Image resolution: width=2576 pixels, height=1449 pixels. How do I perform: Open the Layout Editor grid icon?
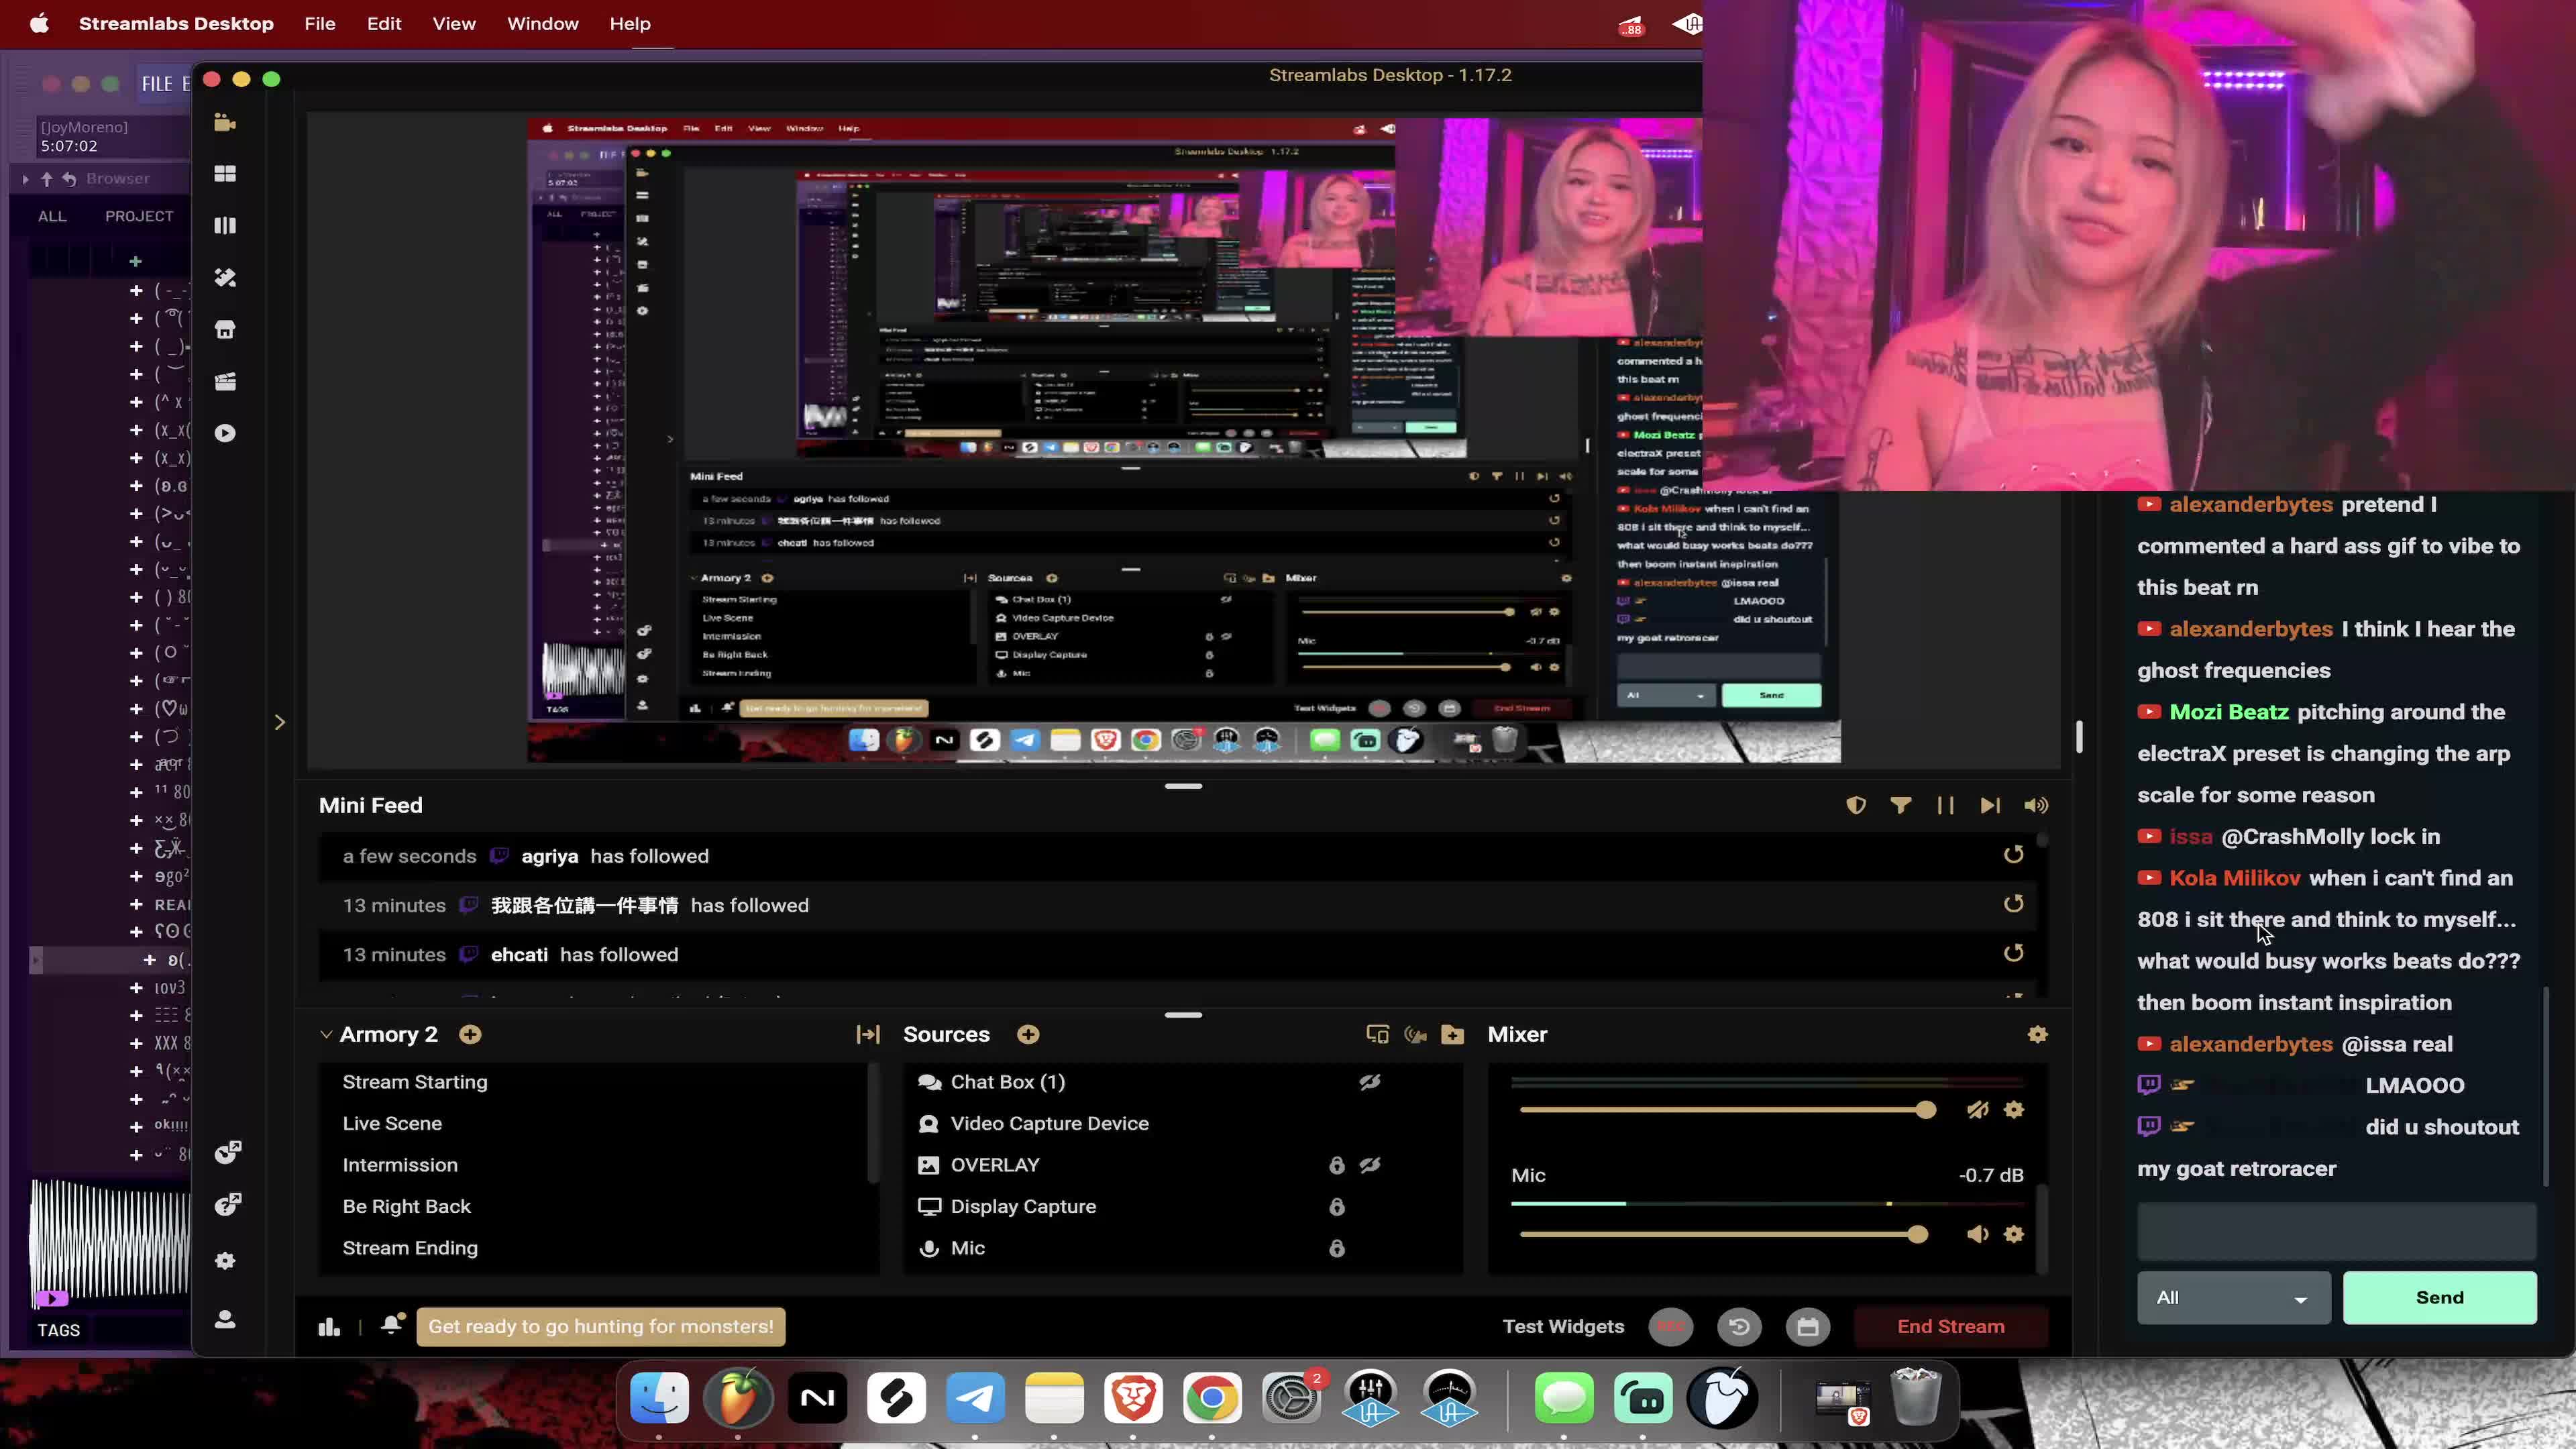pyautogui.click(x=225, y=174)
